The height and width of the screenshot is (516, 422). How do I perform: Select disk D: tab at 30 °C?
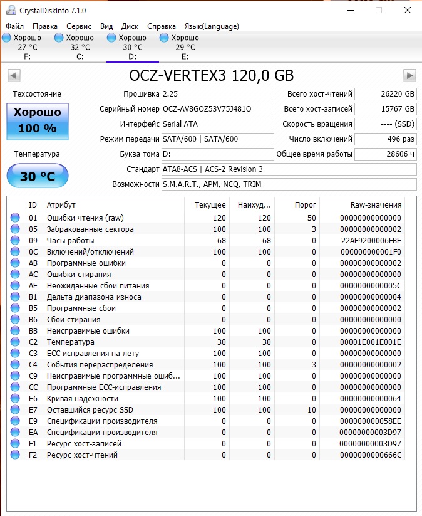(133, 47)
